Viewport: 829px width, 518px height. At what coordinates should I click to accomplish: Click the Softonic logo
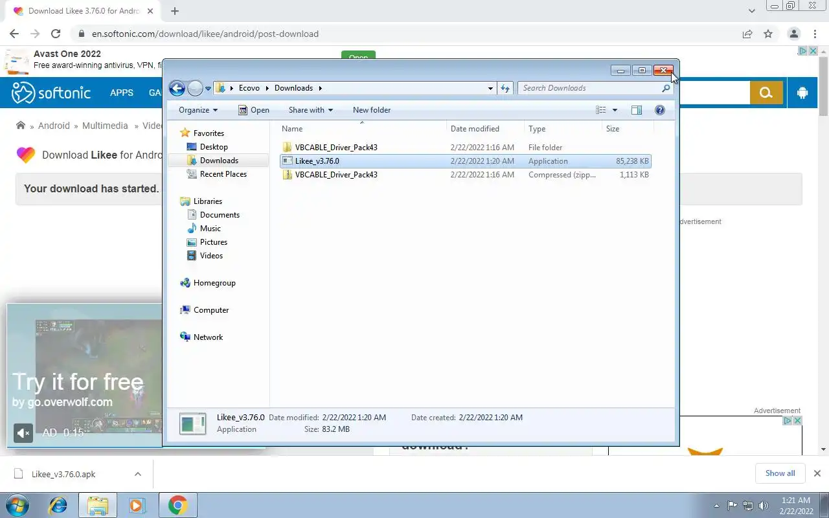click(x=51, y=93)
